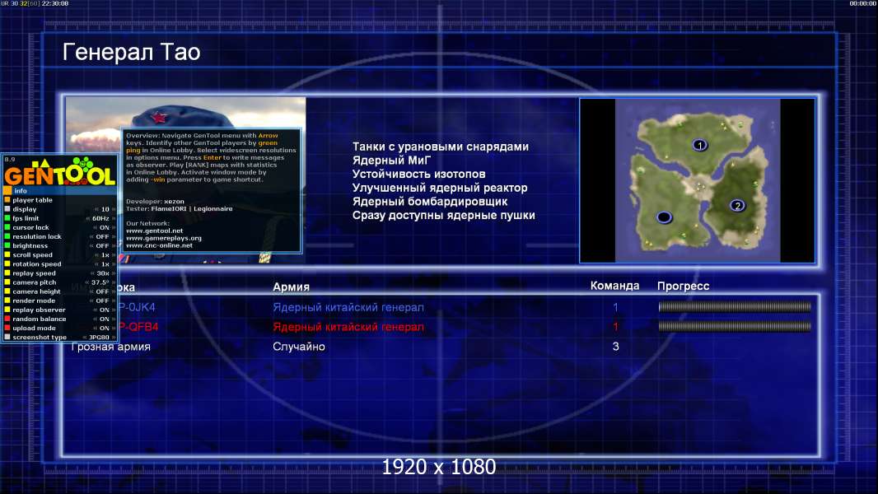Select start position 2 on the map
This screenshot has width=878, height=494.
coord(737,205)
